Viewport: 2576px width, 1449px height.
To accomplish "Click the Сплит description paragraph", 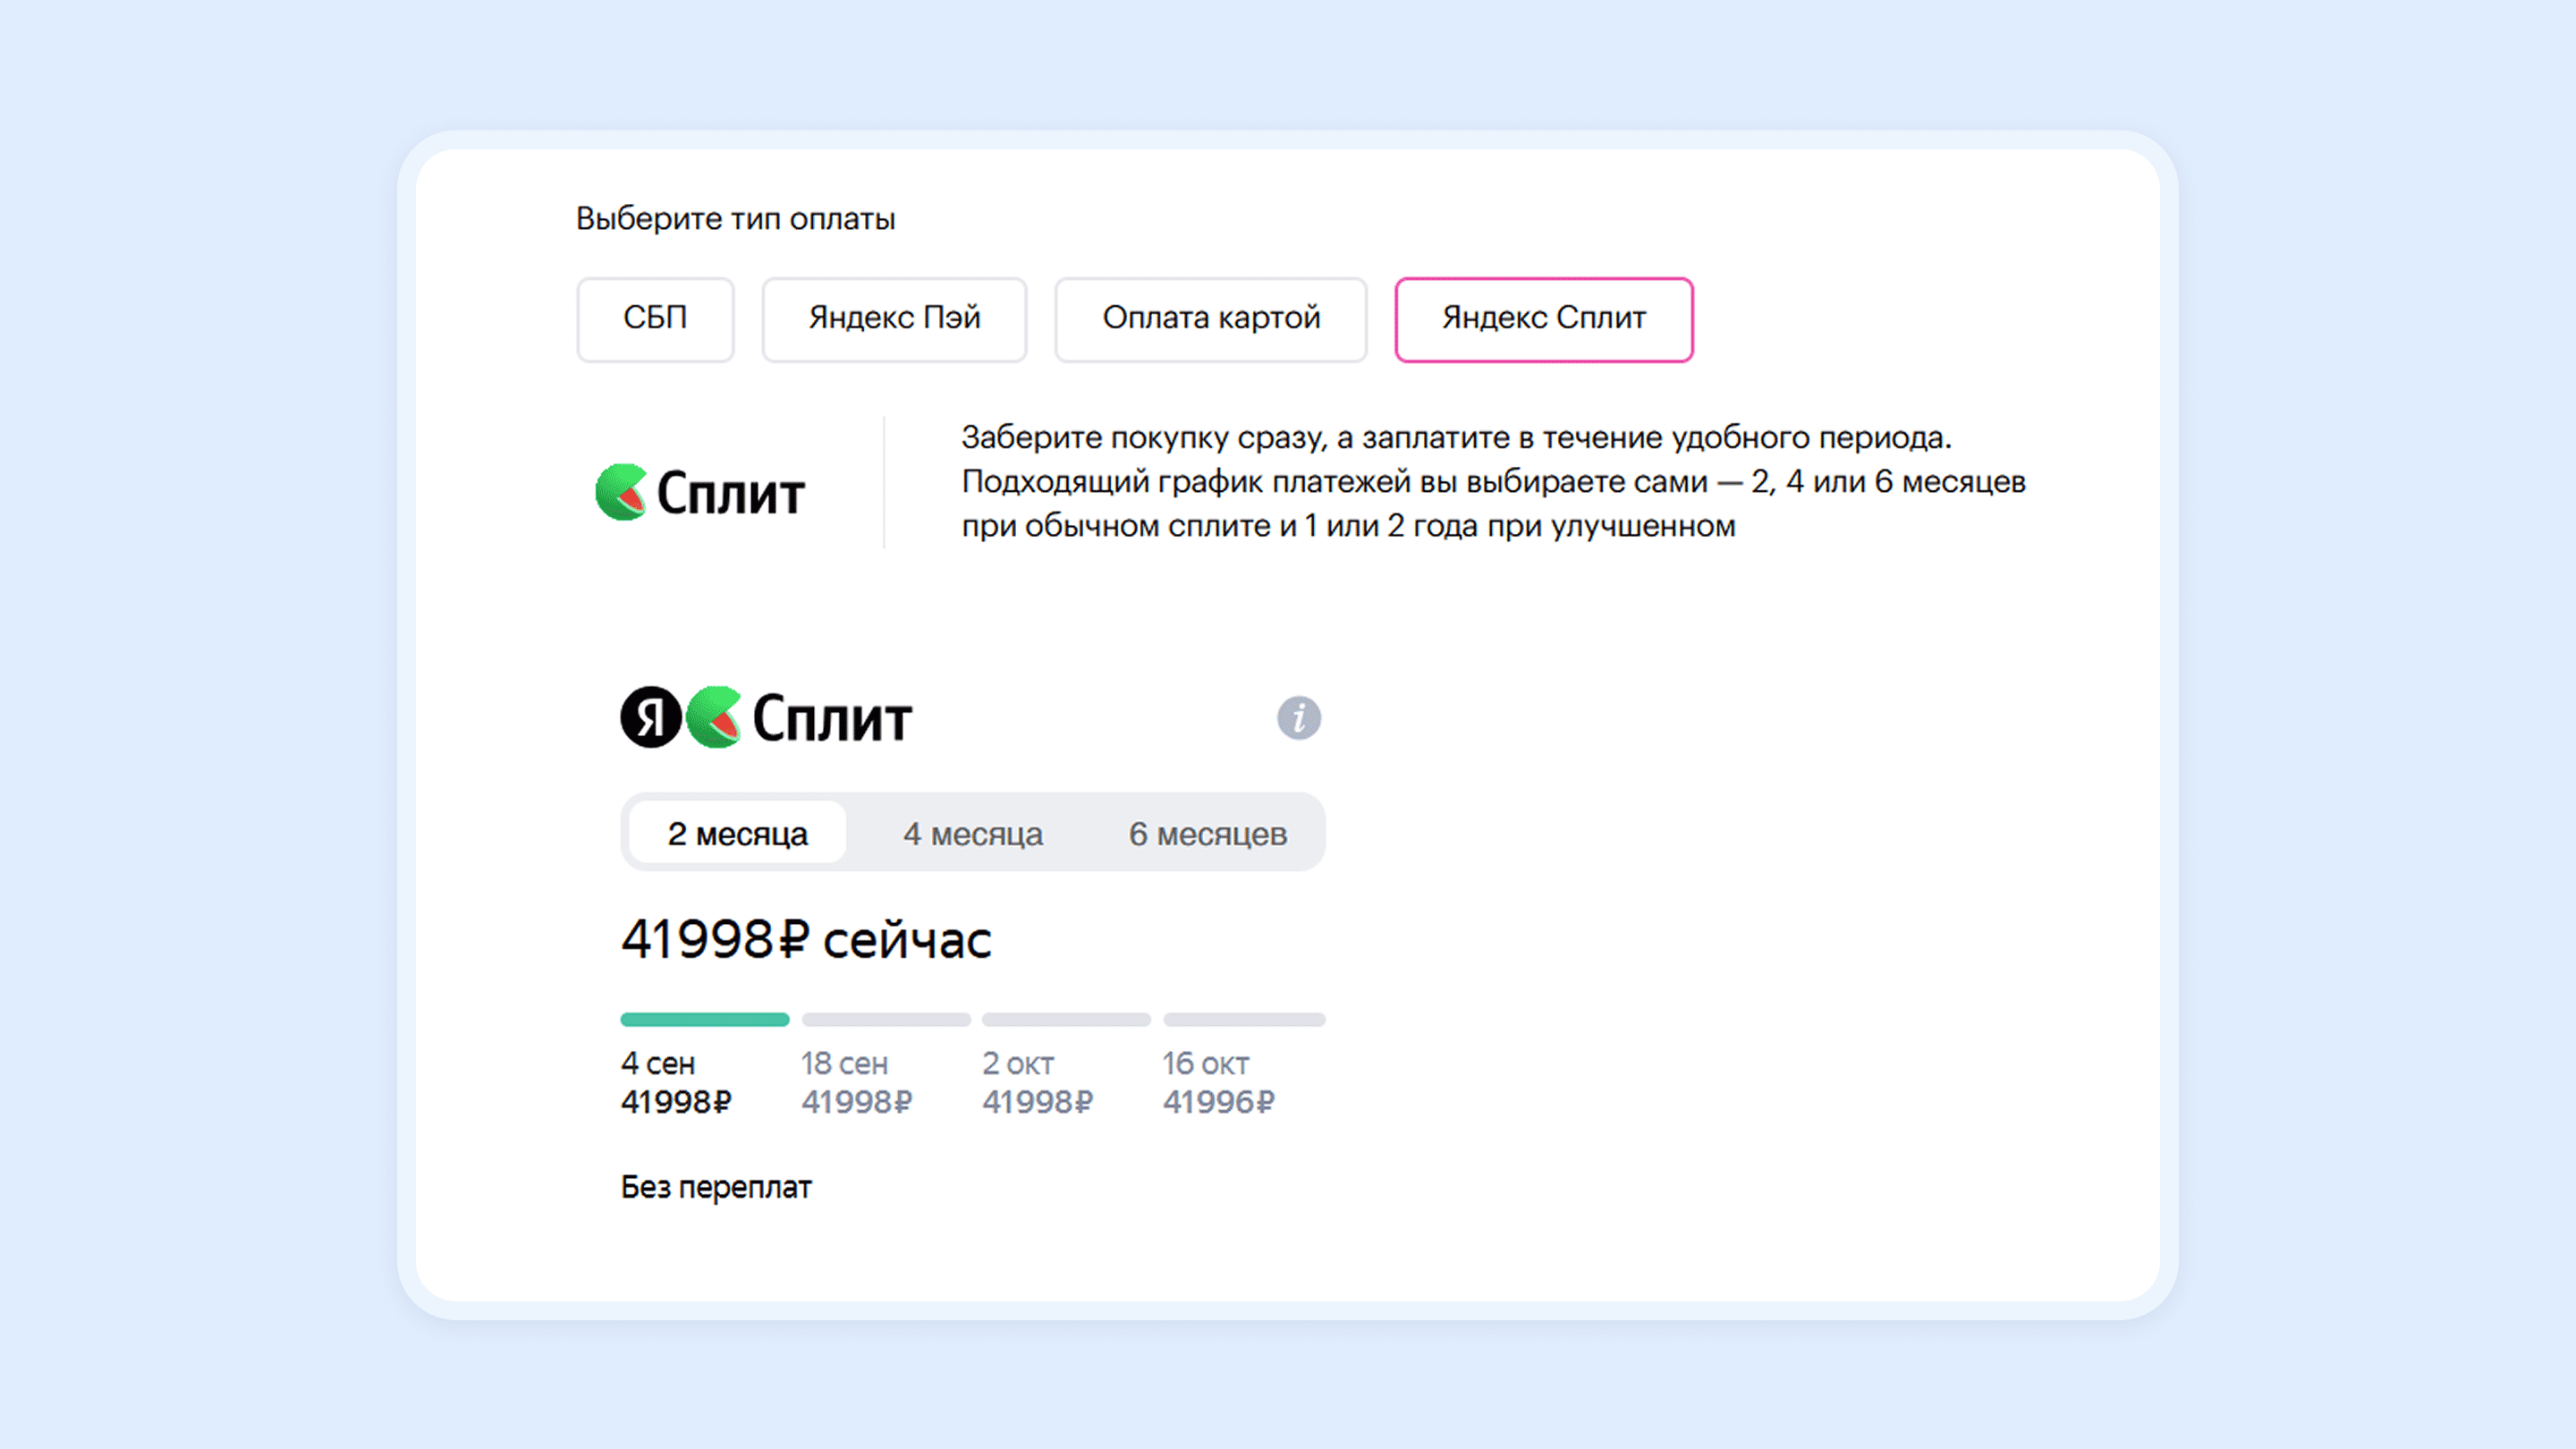I will point(1493,481).
